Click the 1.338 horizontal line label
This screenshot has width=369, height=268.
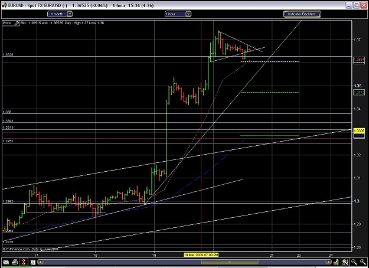(x=7, y=112)
